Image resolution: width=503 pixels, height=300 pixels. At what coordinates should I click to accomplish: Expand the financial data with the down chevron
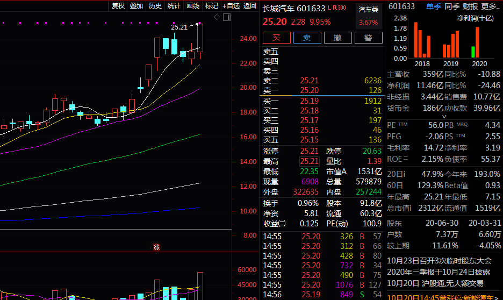(444, 117)
